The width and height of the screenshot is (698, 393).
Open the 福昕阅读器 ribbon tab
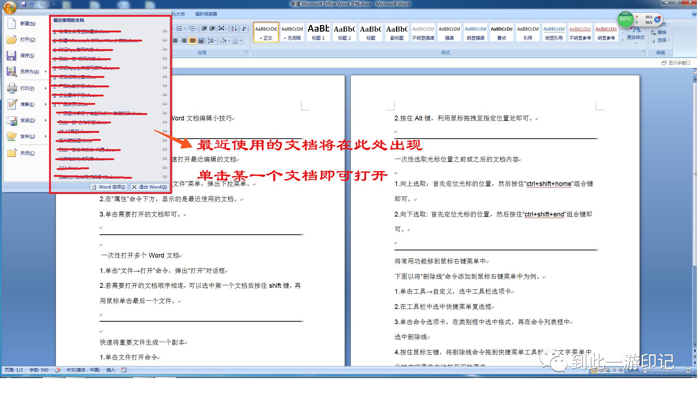pyautogui.click(x=206, y=14)
